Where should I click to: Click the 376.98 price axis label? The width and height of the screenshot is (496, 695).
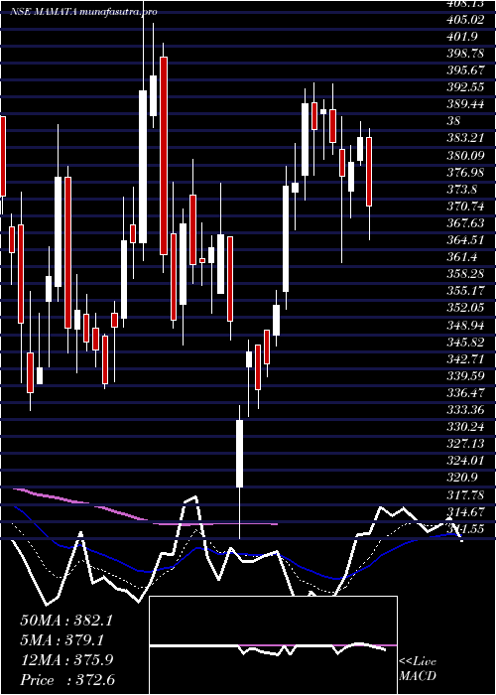click(x=465, y=172)
